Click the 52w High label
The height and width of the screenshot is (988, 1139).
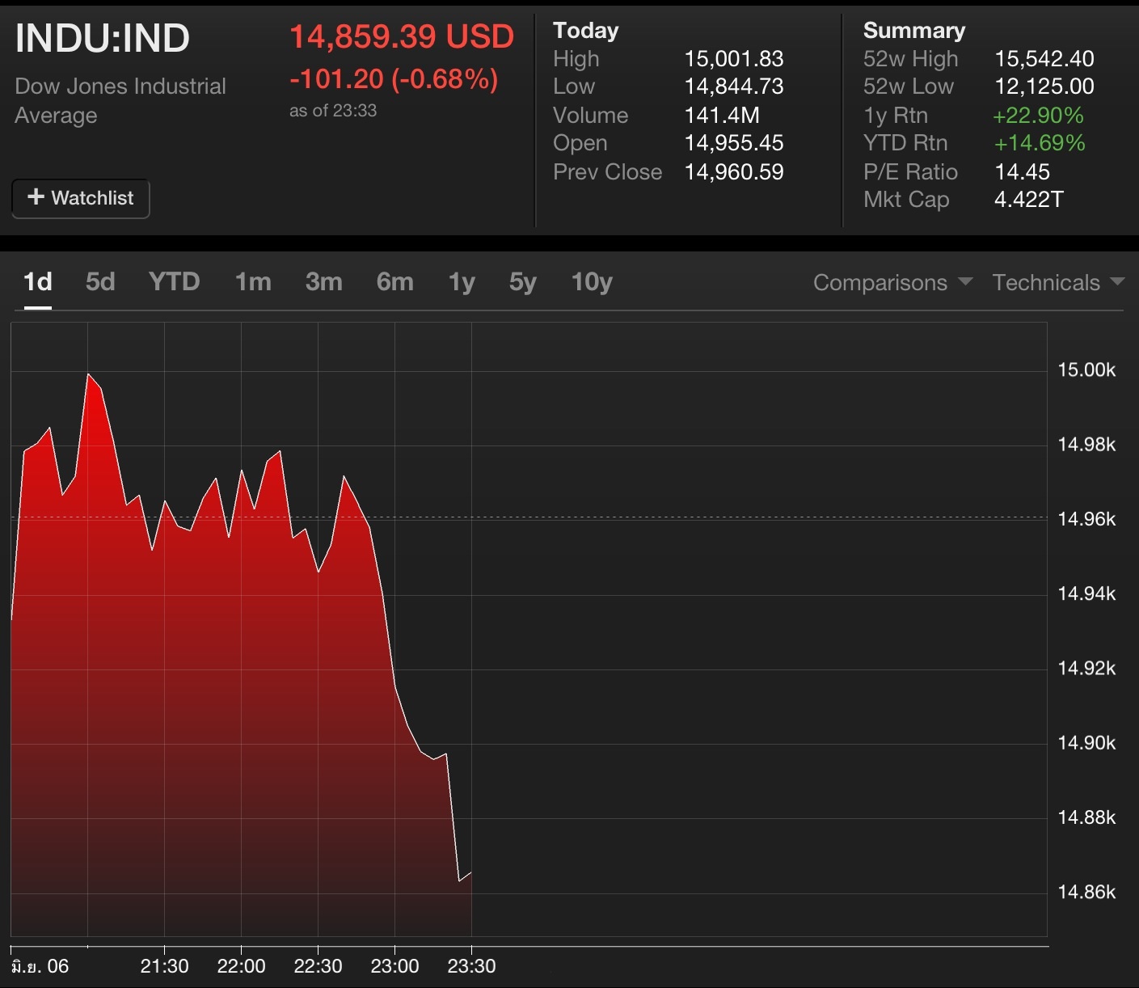[x=911, y=59]
